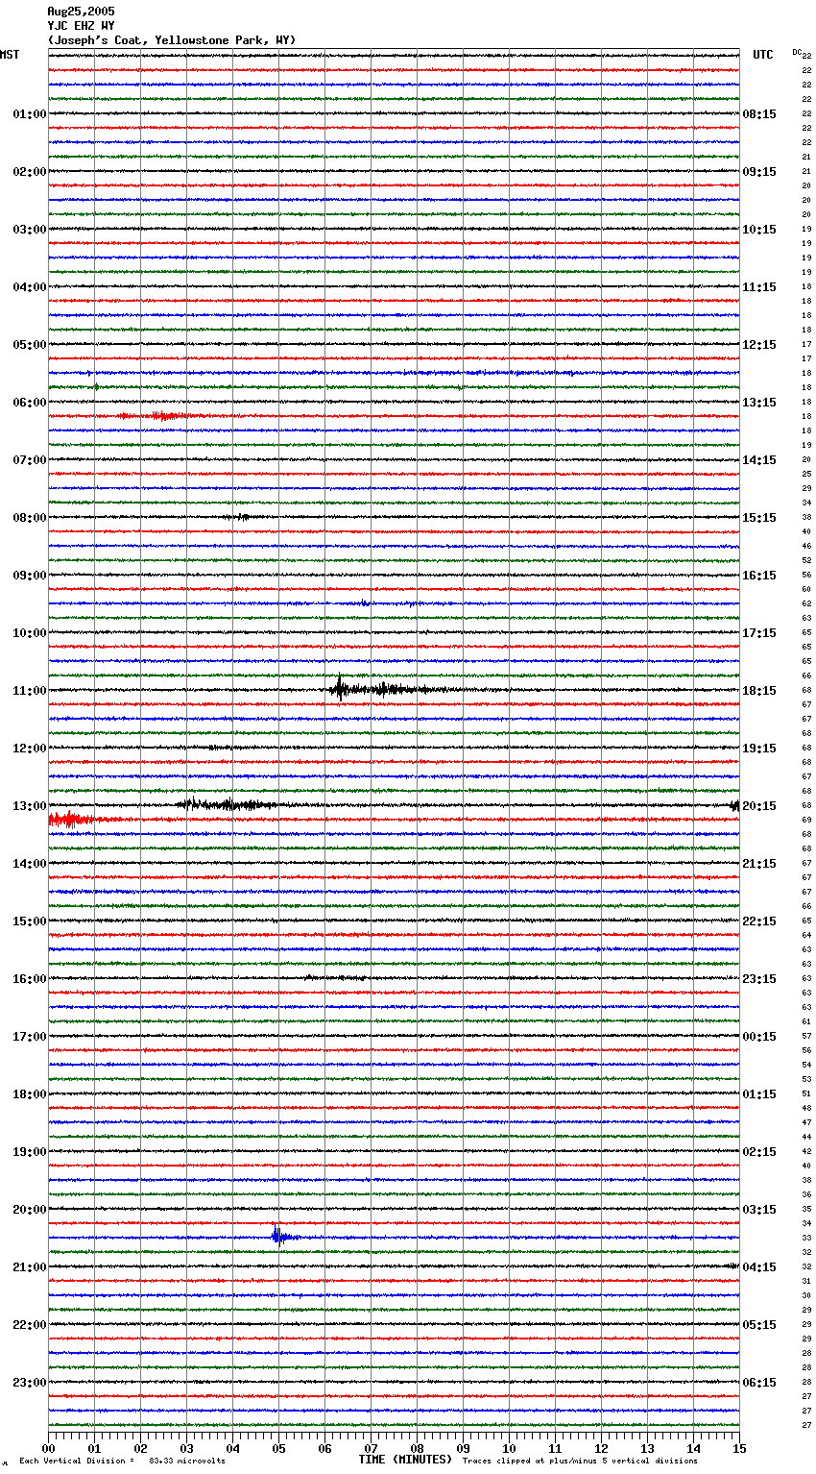The height and width of the screenshot is (1474, 816).
Task: Click the 11:00 MST time label
Action: (x=30, y=691)
